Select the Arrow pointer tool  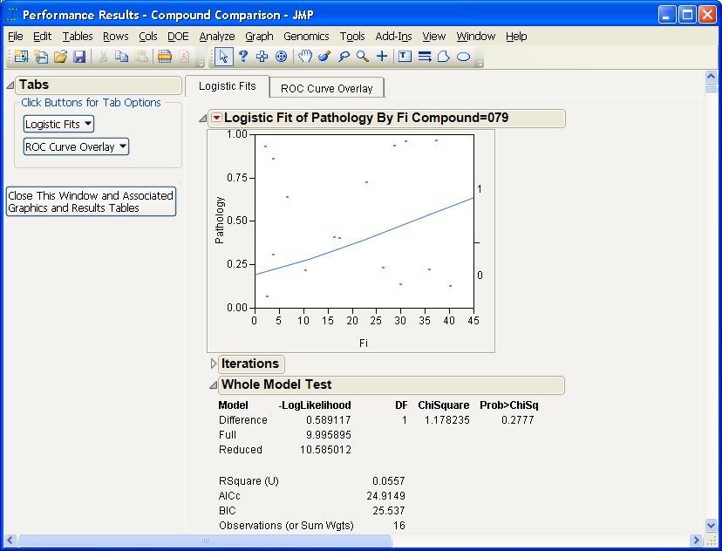coord(224,57)
